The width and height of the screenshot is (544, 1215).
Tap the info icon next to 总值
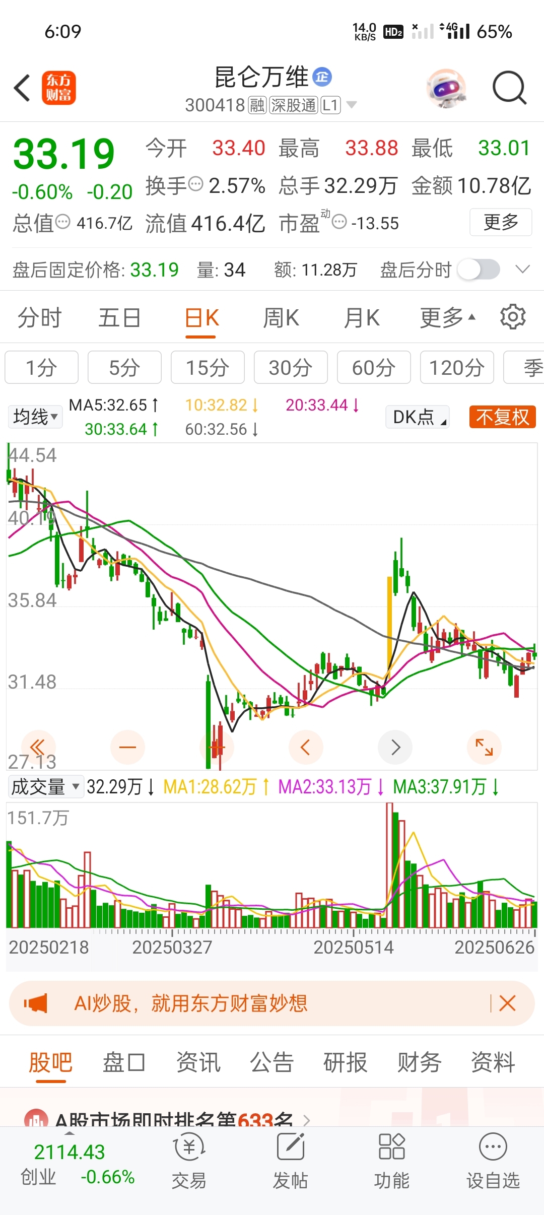coord(62,222)
